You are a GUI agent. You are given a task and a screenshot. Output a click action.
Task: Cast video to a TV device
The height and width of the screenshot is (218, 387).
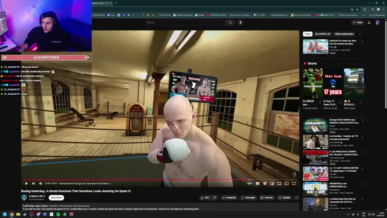(x=287, y=183)
